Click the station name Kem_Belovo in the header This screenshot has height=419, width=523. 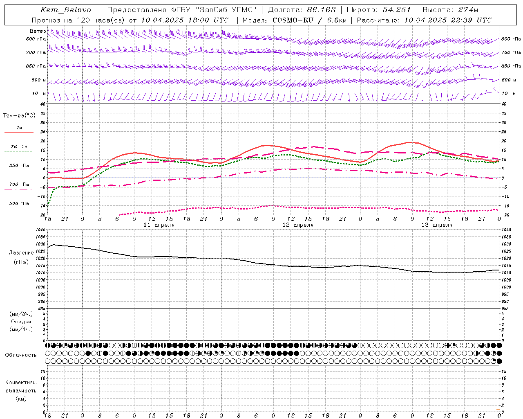coord(66,10)
